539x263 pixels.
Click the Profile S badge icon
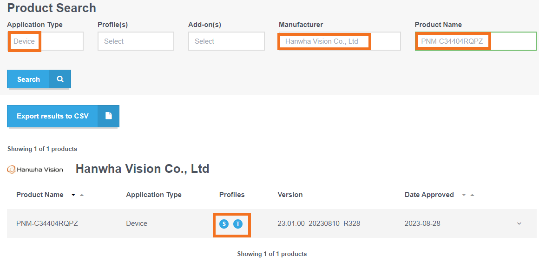(x=224, y=224)
